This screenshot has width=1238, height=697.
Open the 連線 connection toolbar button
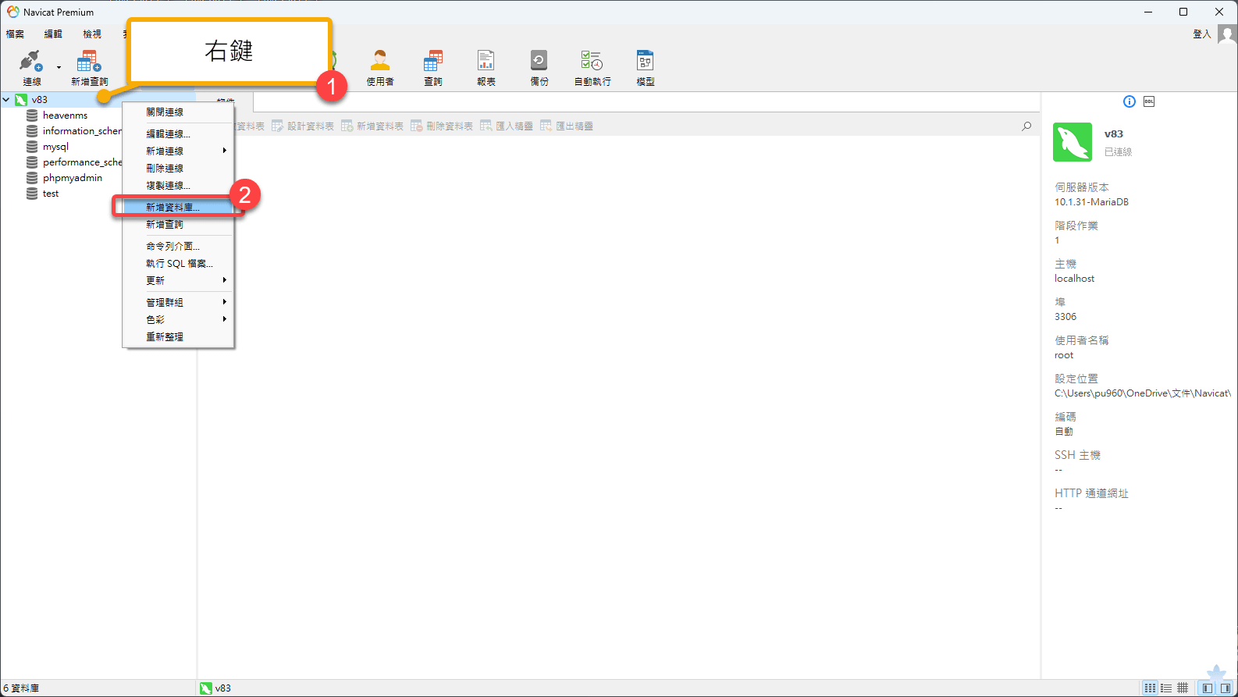(x=31, y=68)
